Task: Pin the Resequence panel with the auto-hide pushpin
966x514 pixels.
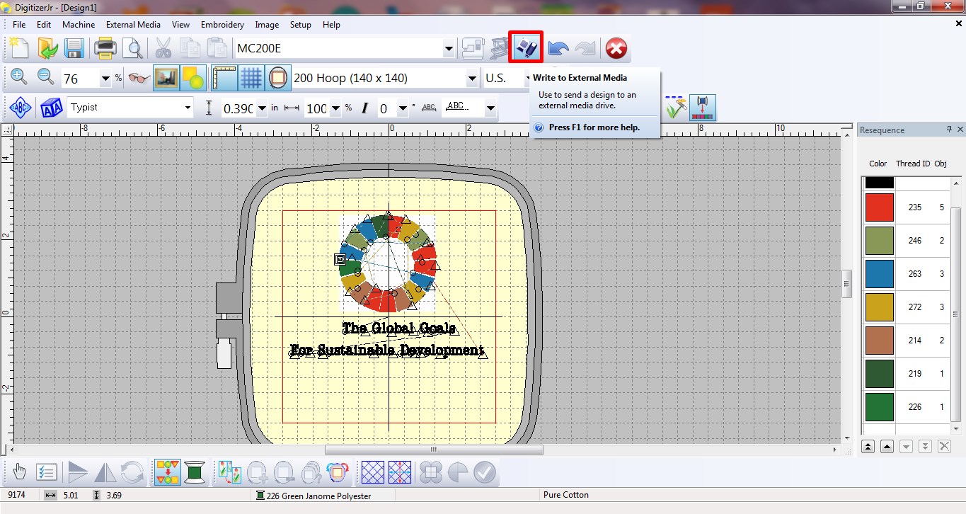Action: [x=950, y=130]
